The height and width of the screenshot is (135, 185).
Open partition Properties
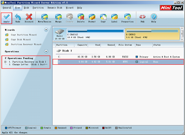(127, 18)
